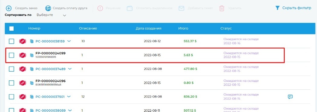Click the Решение toolbar label
Image resolution: width=317 pixels, height=112 pixels.
point(113,8)
